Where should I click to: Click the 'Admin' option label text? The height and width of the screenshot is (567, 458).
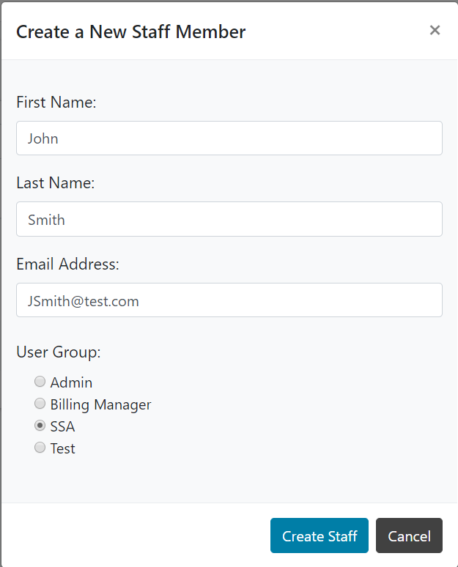tap(71, 382)
